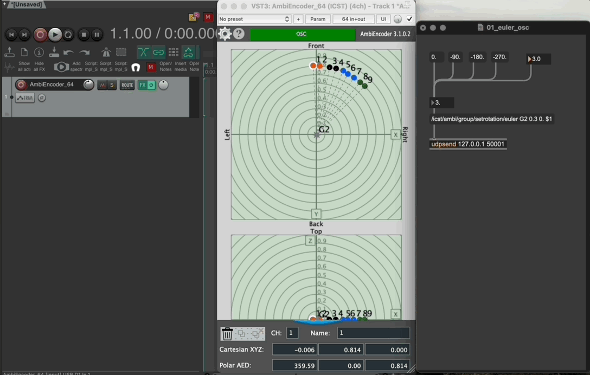Delete the source with the trash icon
The width and height of the screenshot is (590, 375).
(x=227, y=333)
